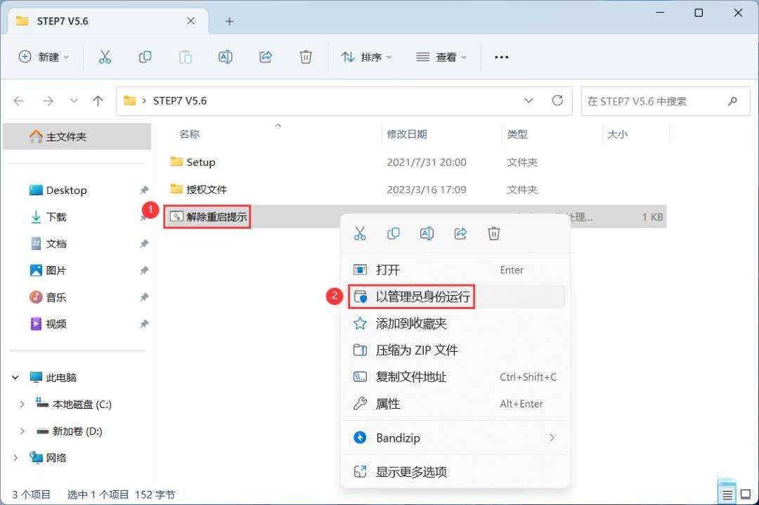This screenshot has height=505, width=759.
Task: Go forward with the right arrow button
Action: tap(48, 100)
